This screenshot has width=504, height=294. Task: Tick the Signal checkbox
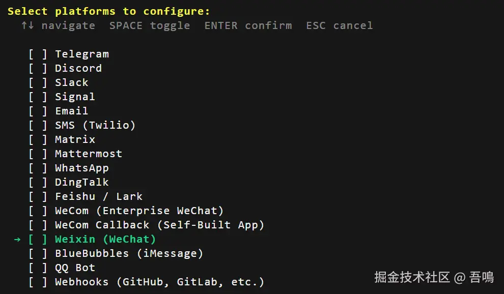point(38,97)
